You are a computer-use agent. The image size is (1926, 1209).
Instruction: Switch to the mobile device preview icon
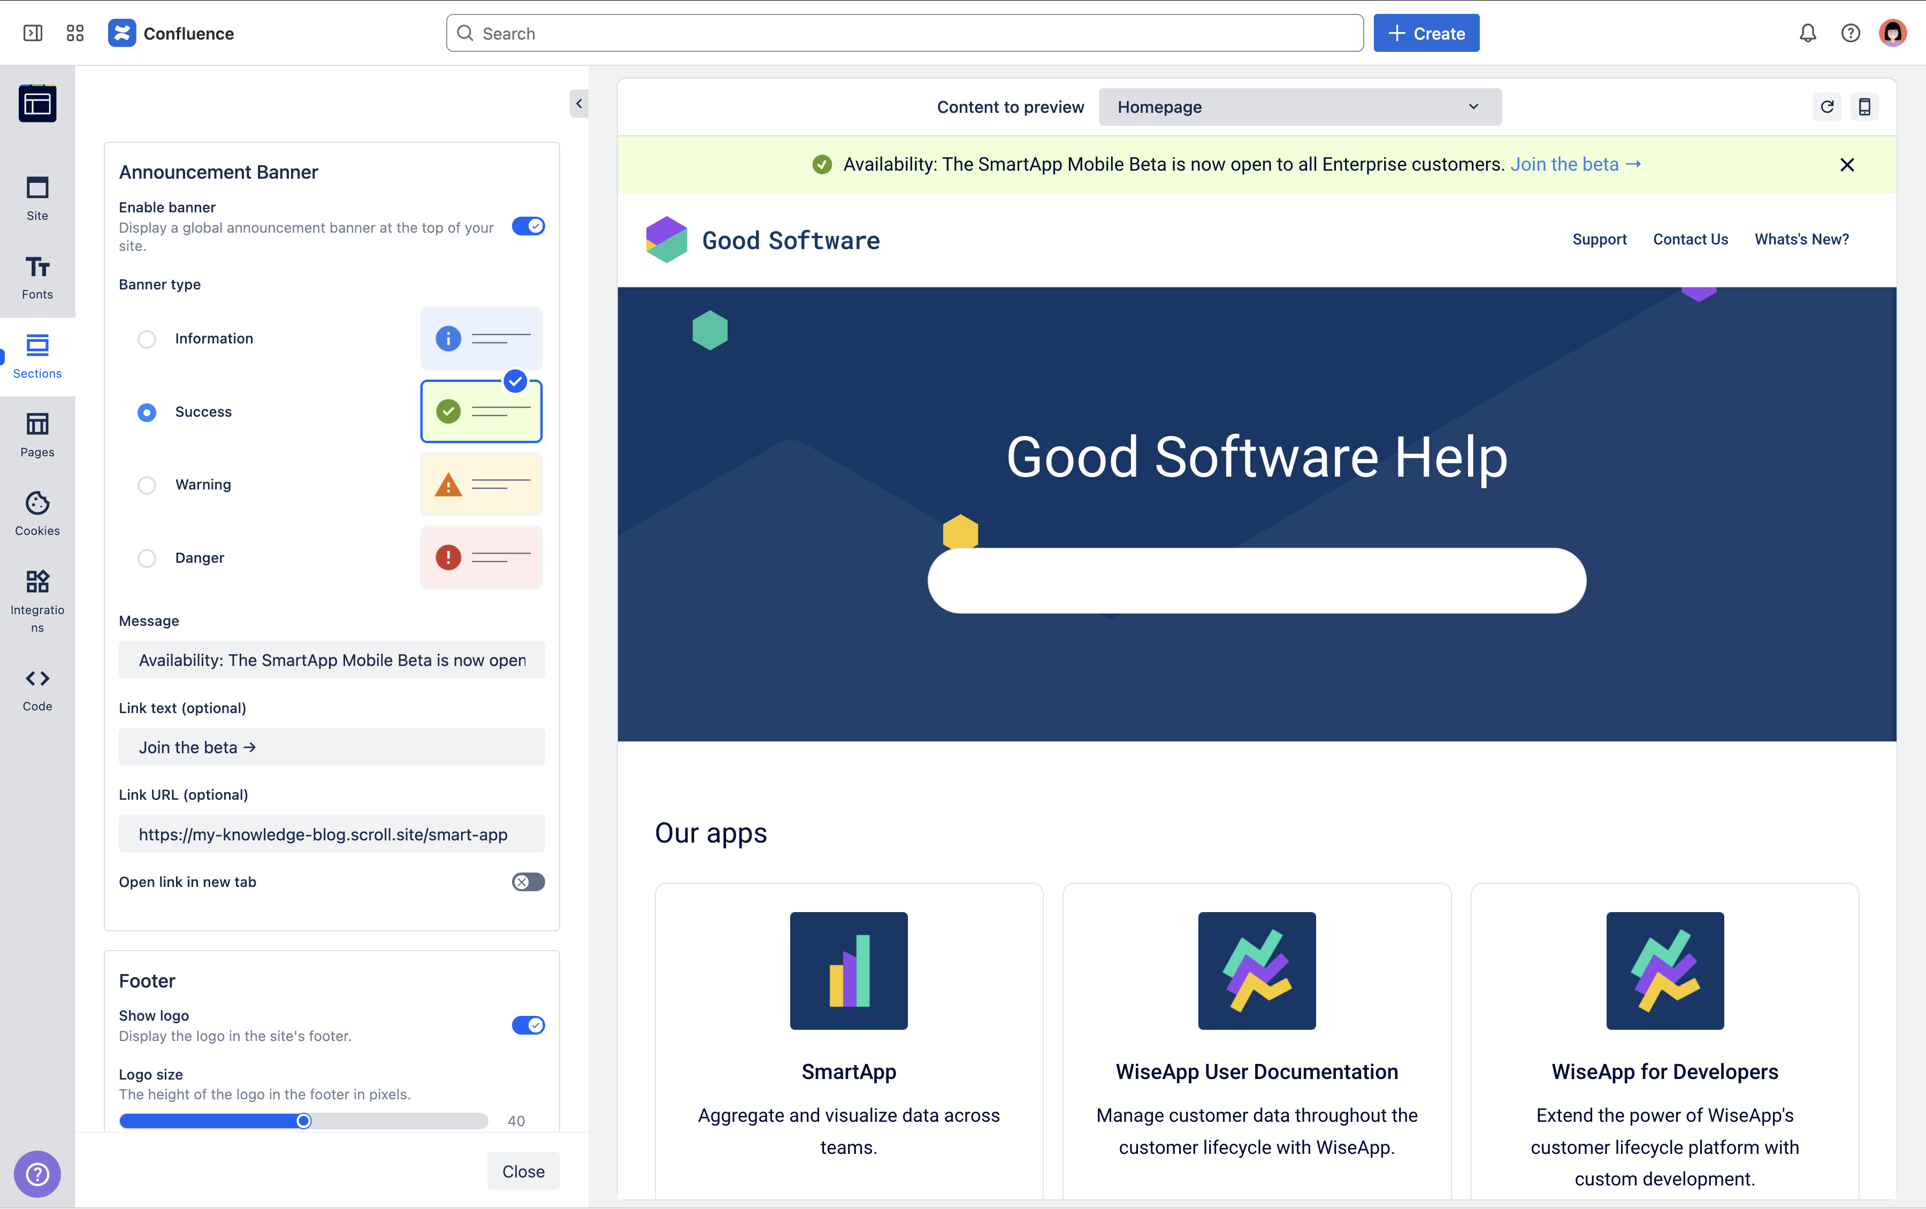point(1864,106)
